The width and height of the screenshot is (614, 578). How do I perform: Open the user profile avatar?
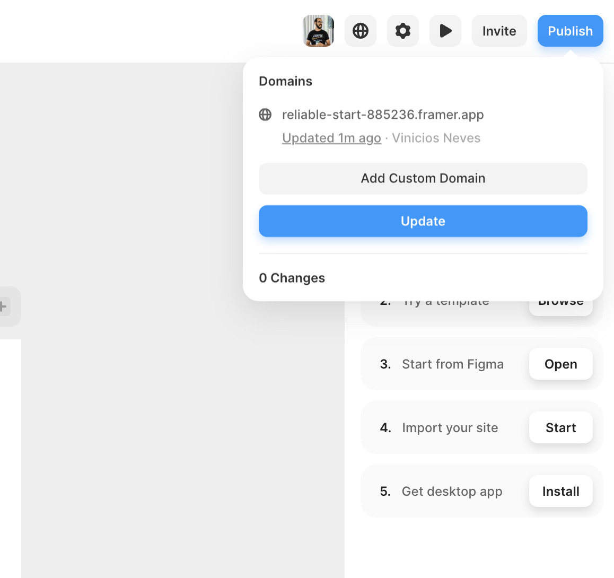pyautogui.click(x=318, y=31)
